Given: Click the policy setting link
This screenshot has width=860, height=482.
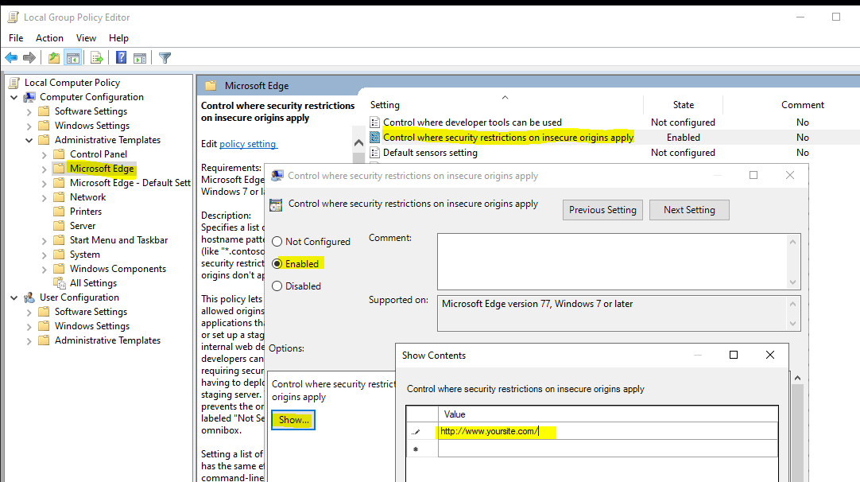Looking at the screenshot, I should (248, 144).
